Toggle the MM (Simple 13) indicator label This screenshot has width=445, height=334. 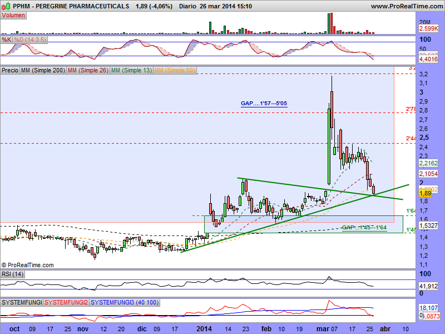pos(131,71)
